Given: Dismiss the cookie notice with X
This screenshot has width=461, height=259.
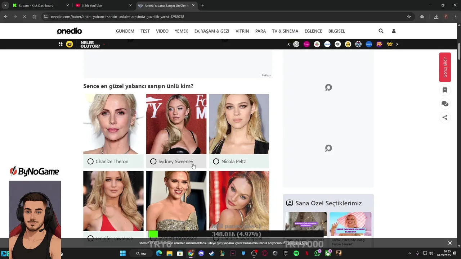Looking at the screenshot, I should click(450, 243).
